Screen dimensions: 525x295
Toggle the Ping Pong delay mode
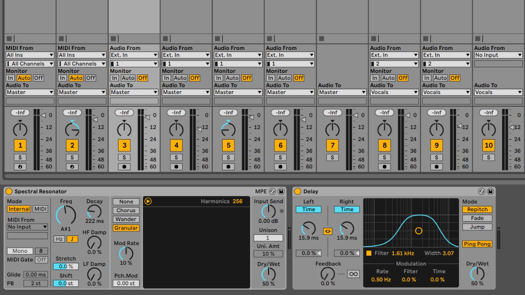click(x=477, y=244)
